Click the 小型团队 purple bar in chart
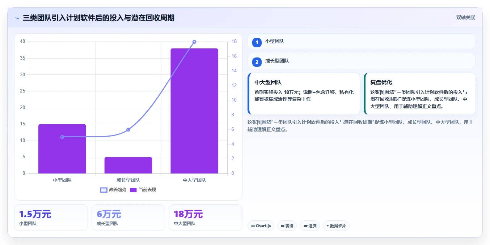 (x=62, y=149)
